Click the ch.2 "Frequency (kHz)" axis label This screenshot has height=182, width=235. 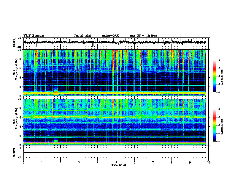coord(16,118)
